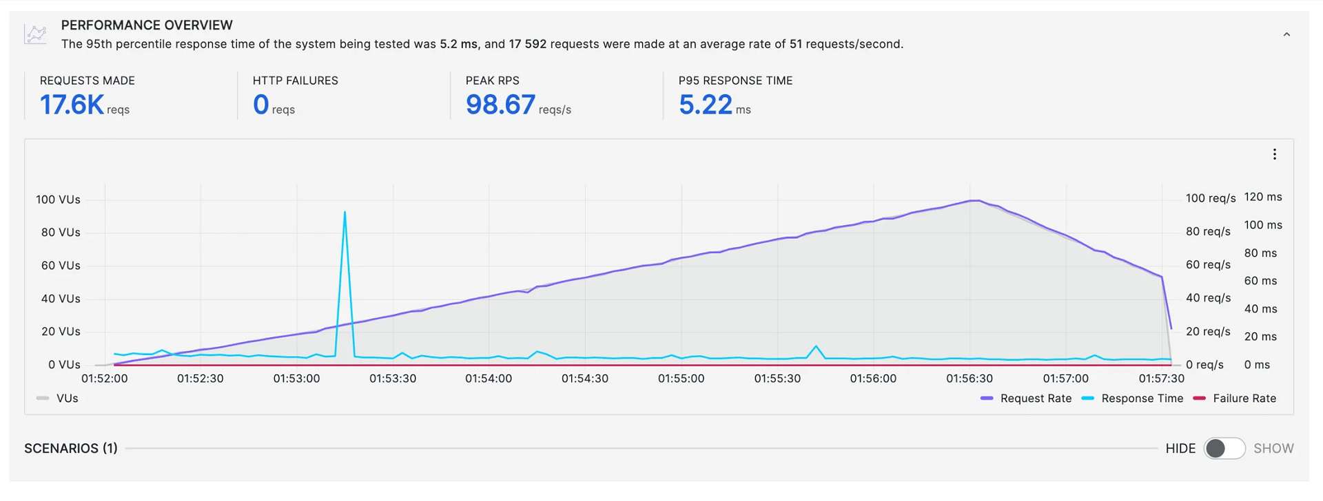Click the red Failure Rate legend marker
The height and width of the screenshot is (501, 1323).
[1199, 398]
